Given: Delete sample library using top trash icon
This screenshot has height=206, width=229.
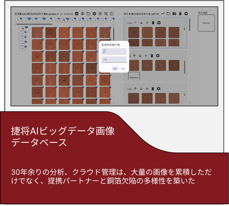Looking at the screenshot, I should [180, 14].
